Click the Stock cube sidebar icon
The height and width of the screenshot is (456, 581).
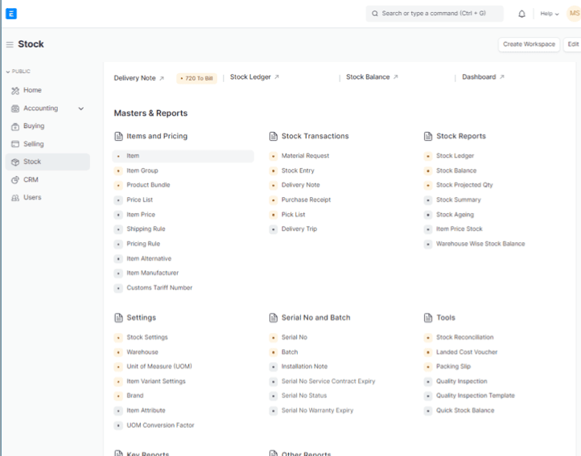(x=15, y=162)
